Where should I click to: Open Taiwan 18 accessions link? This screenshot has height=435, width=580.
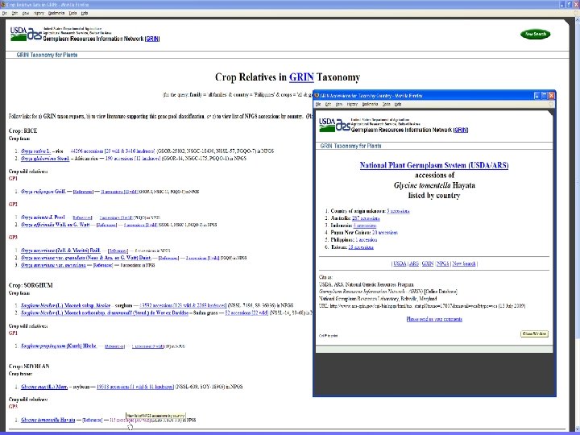(x=361, y=247)
